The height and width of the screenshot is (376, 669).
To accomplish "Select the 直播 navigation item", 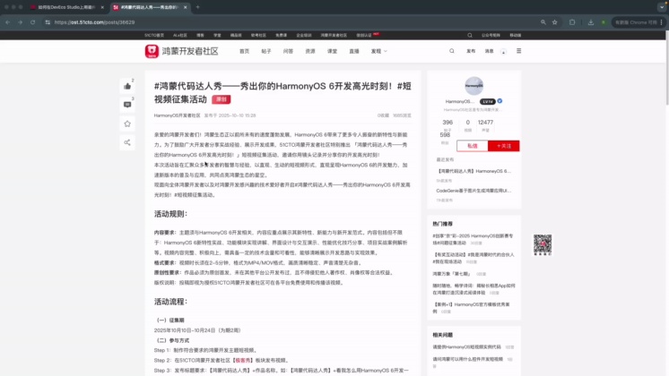I will pyautogui.click(x=354, y=51).
